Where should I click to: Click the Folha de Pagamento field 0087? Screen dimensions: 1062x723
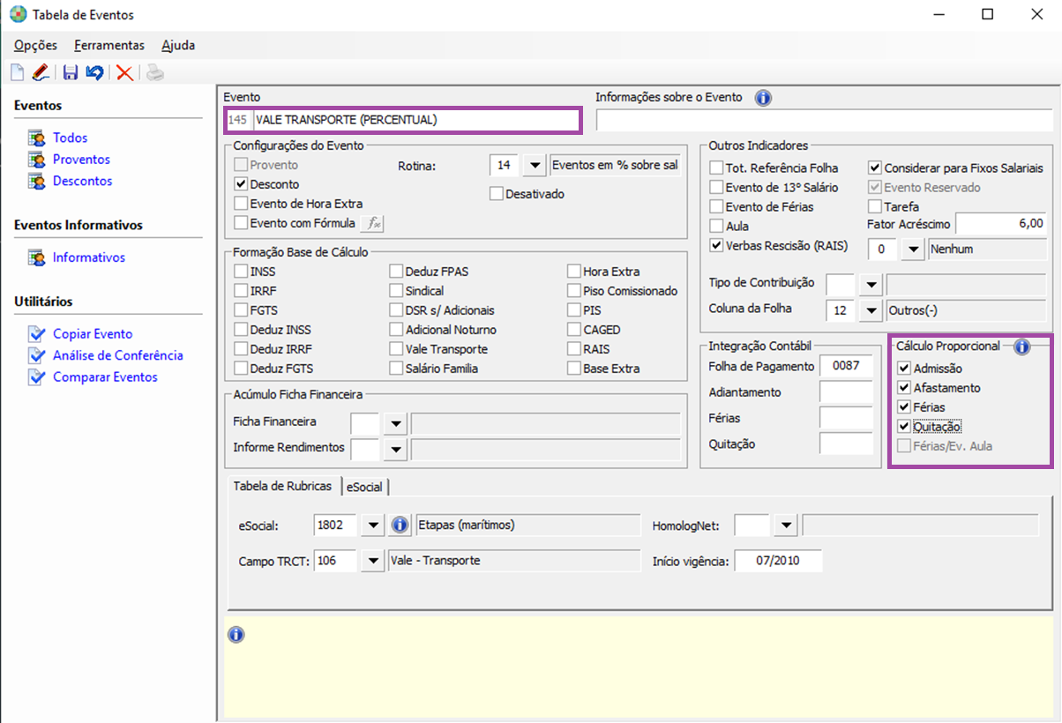pyautogui.click(x=846, y=366)
